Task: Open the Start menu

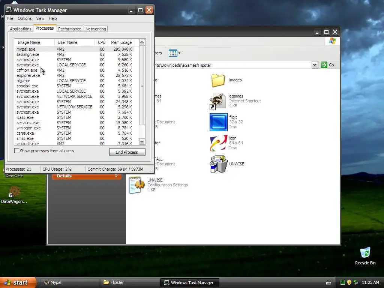Action: [18, 282]
